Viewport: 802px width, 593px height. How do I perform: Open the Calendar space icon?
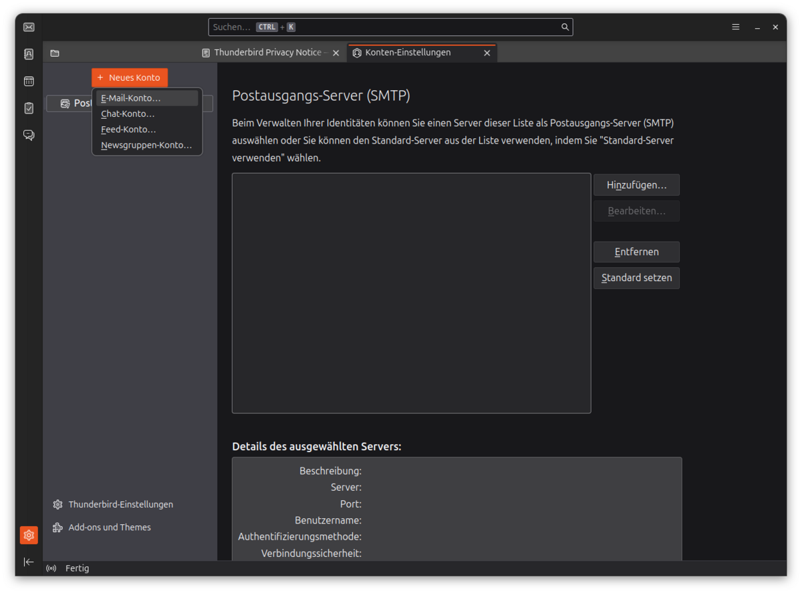coord(29,81)
